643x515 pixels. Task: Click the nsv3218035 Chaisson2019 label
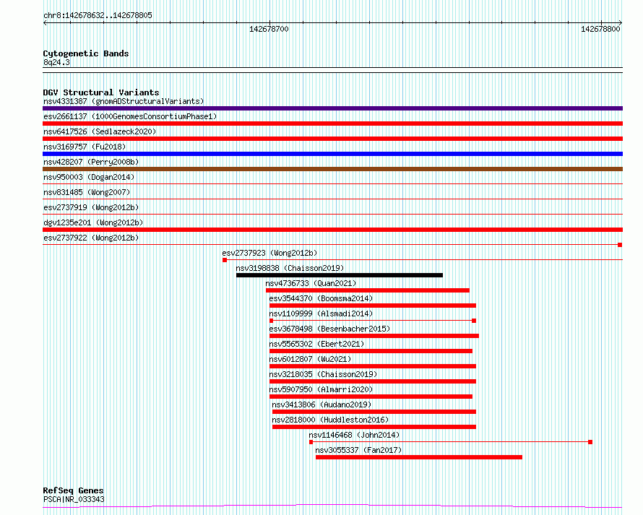323,374
